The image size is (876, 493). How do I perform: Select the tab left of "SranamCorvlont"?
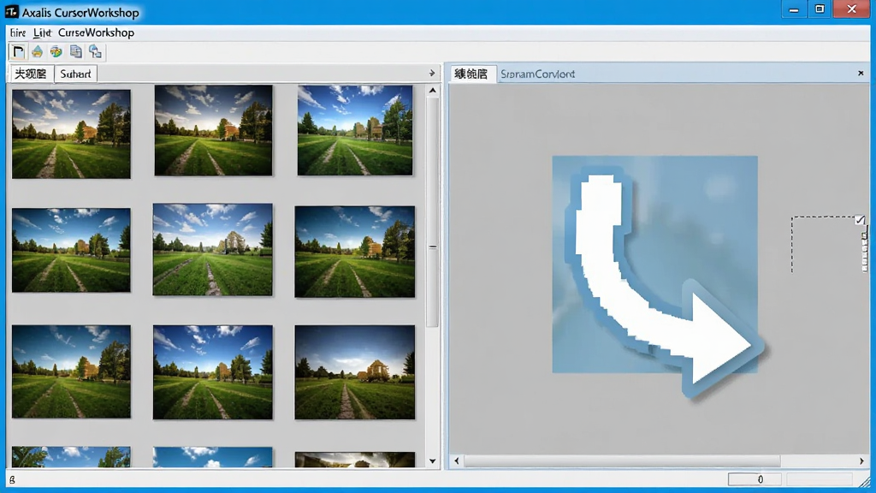[471, 74]
